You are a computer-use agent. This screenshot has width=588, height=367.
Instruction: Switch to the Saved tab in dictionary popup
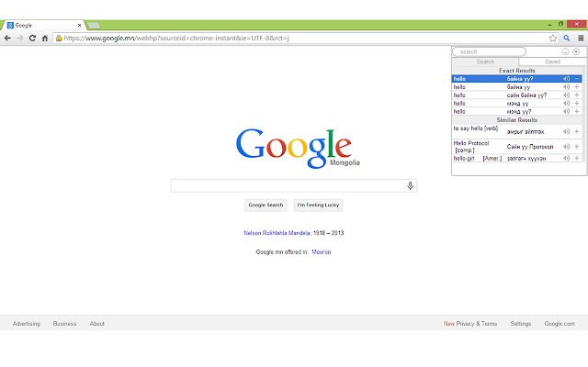(552, 61)
